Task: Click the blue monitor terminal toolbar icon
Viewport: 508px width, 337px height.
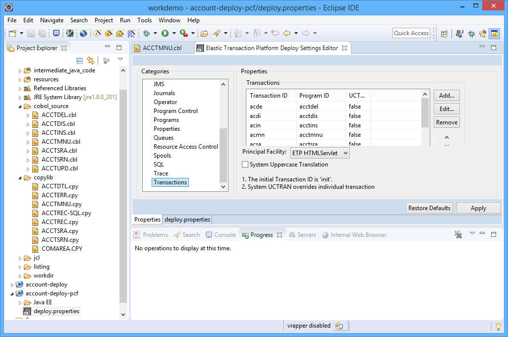Action: click(x=56, y=33)
